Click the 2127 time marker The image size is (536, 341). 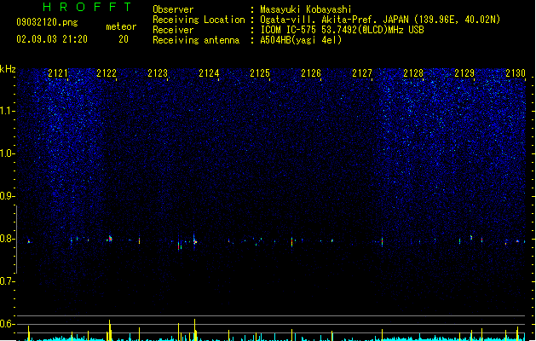coord(362,73)
